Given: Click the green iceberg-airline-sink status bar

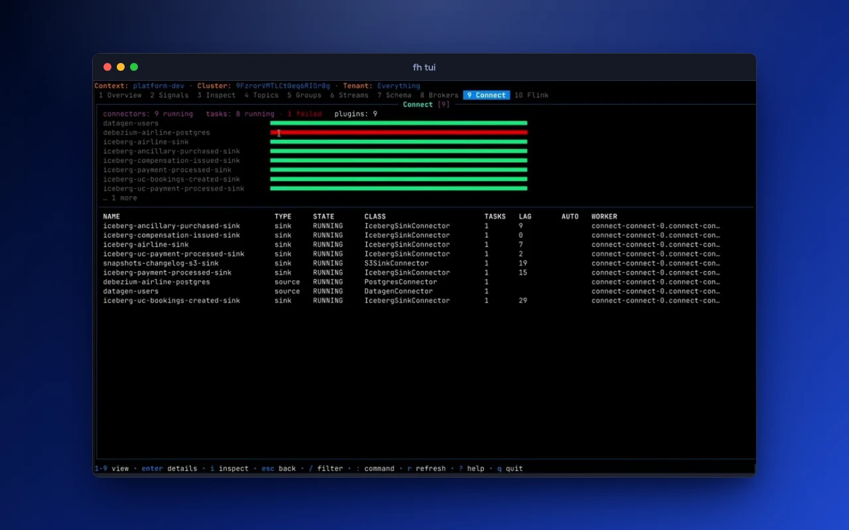Looking at the screenshot, I should [x=399, y=142].
